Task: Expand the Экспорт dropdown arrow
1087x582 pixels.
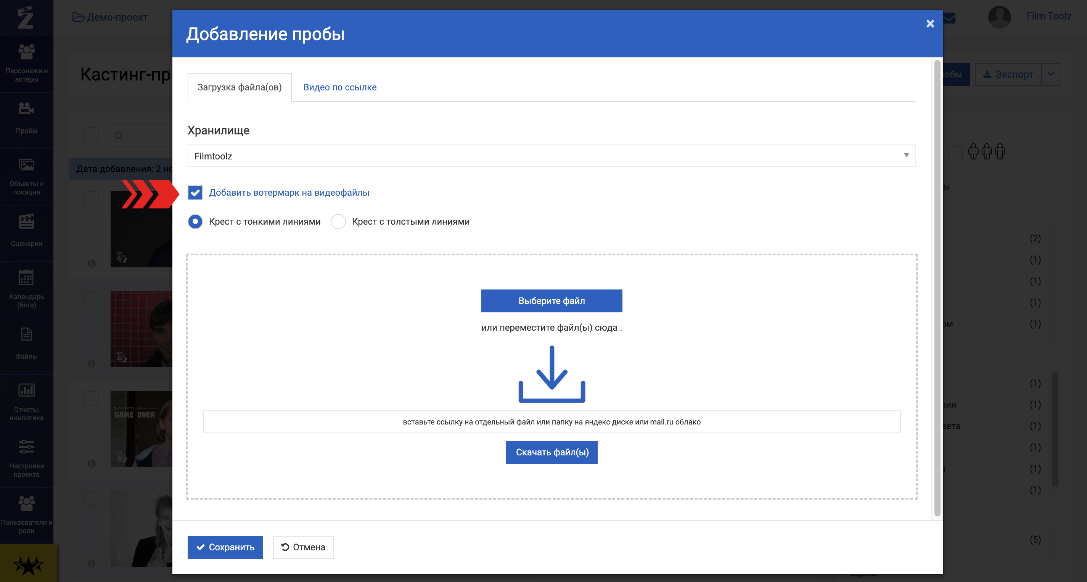Action: pos(1051,74)
